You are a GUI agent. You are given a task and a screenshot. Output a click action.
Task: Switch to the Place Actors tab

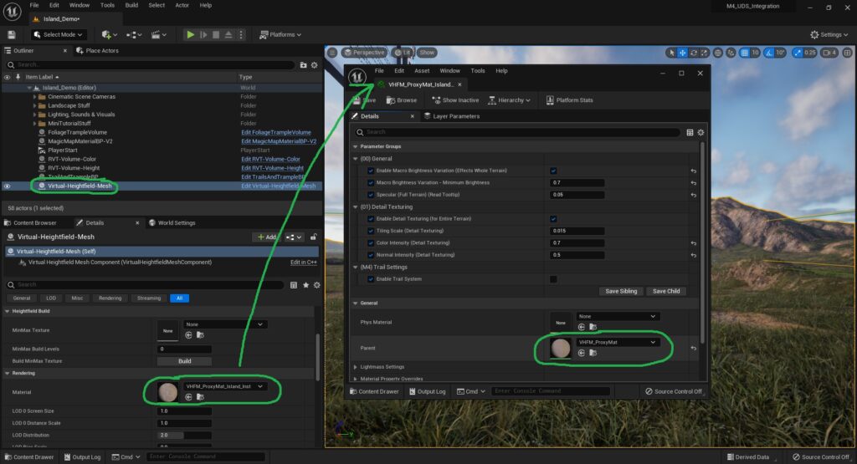tap(97, 50)
